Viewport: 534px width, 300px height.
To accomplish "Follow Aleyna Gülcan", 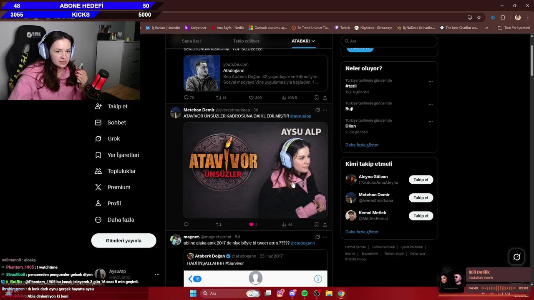I will pyautogui.click(x=421, y=180).
